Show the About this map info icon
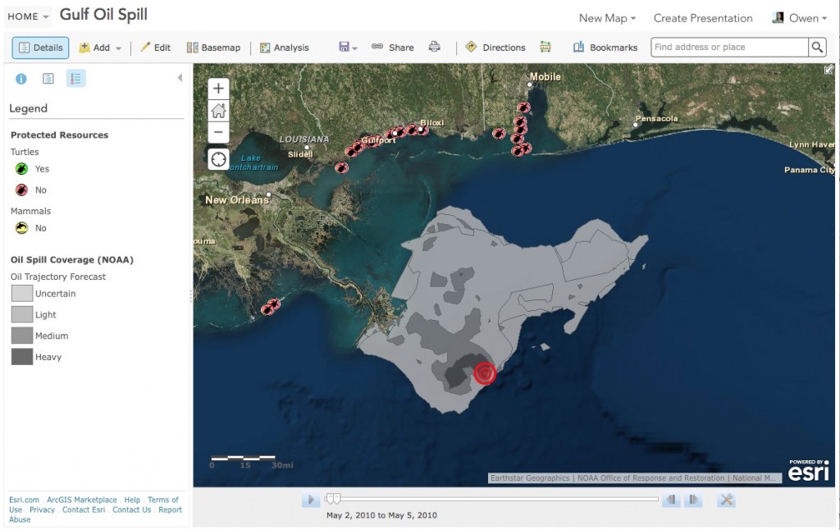This screenshot has height=530, width=840. point(21,79)
